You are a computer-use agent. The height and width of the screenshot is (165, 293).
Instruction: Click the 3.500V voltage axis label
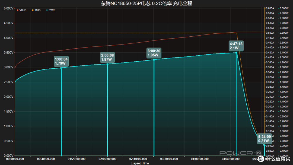click(x=8, y=52)
